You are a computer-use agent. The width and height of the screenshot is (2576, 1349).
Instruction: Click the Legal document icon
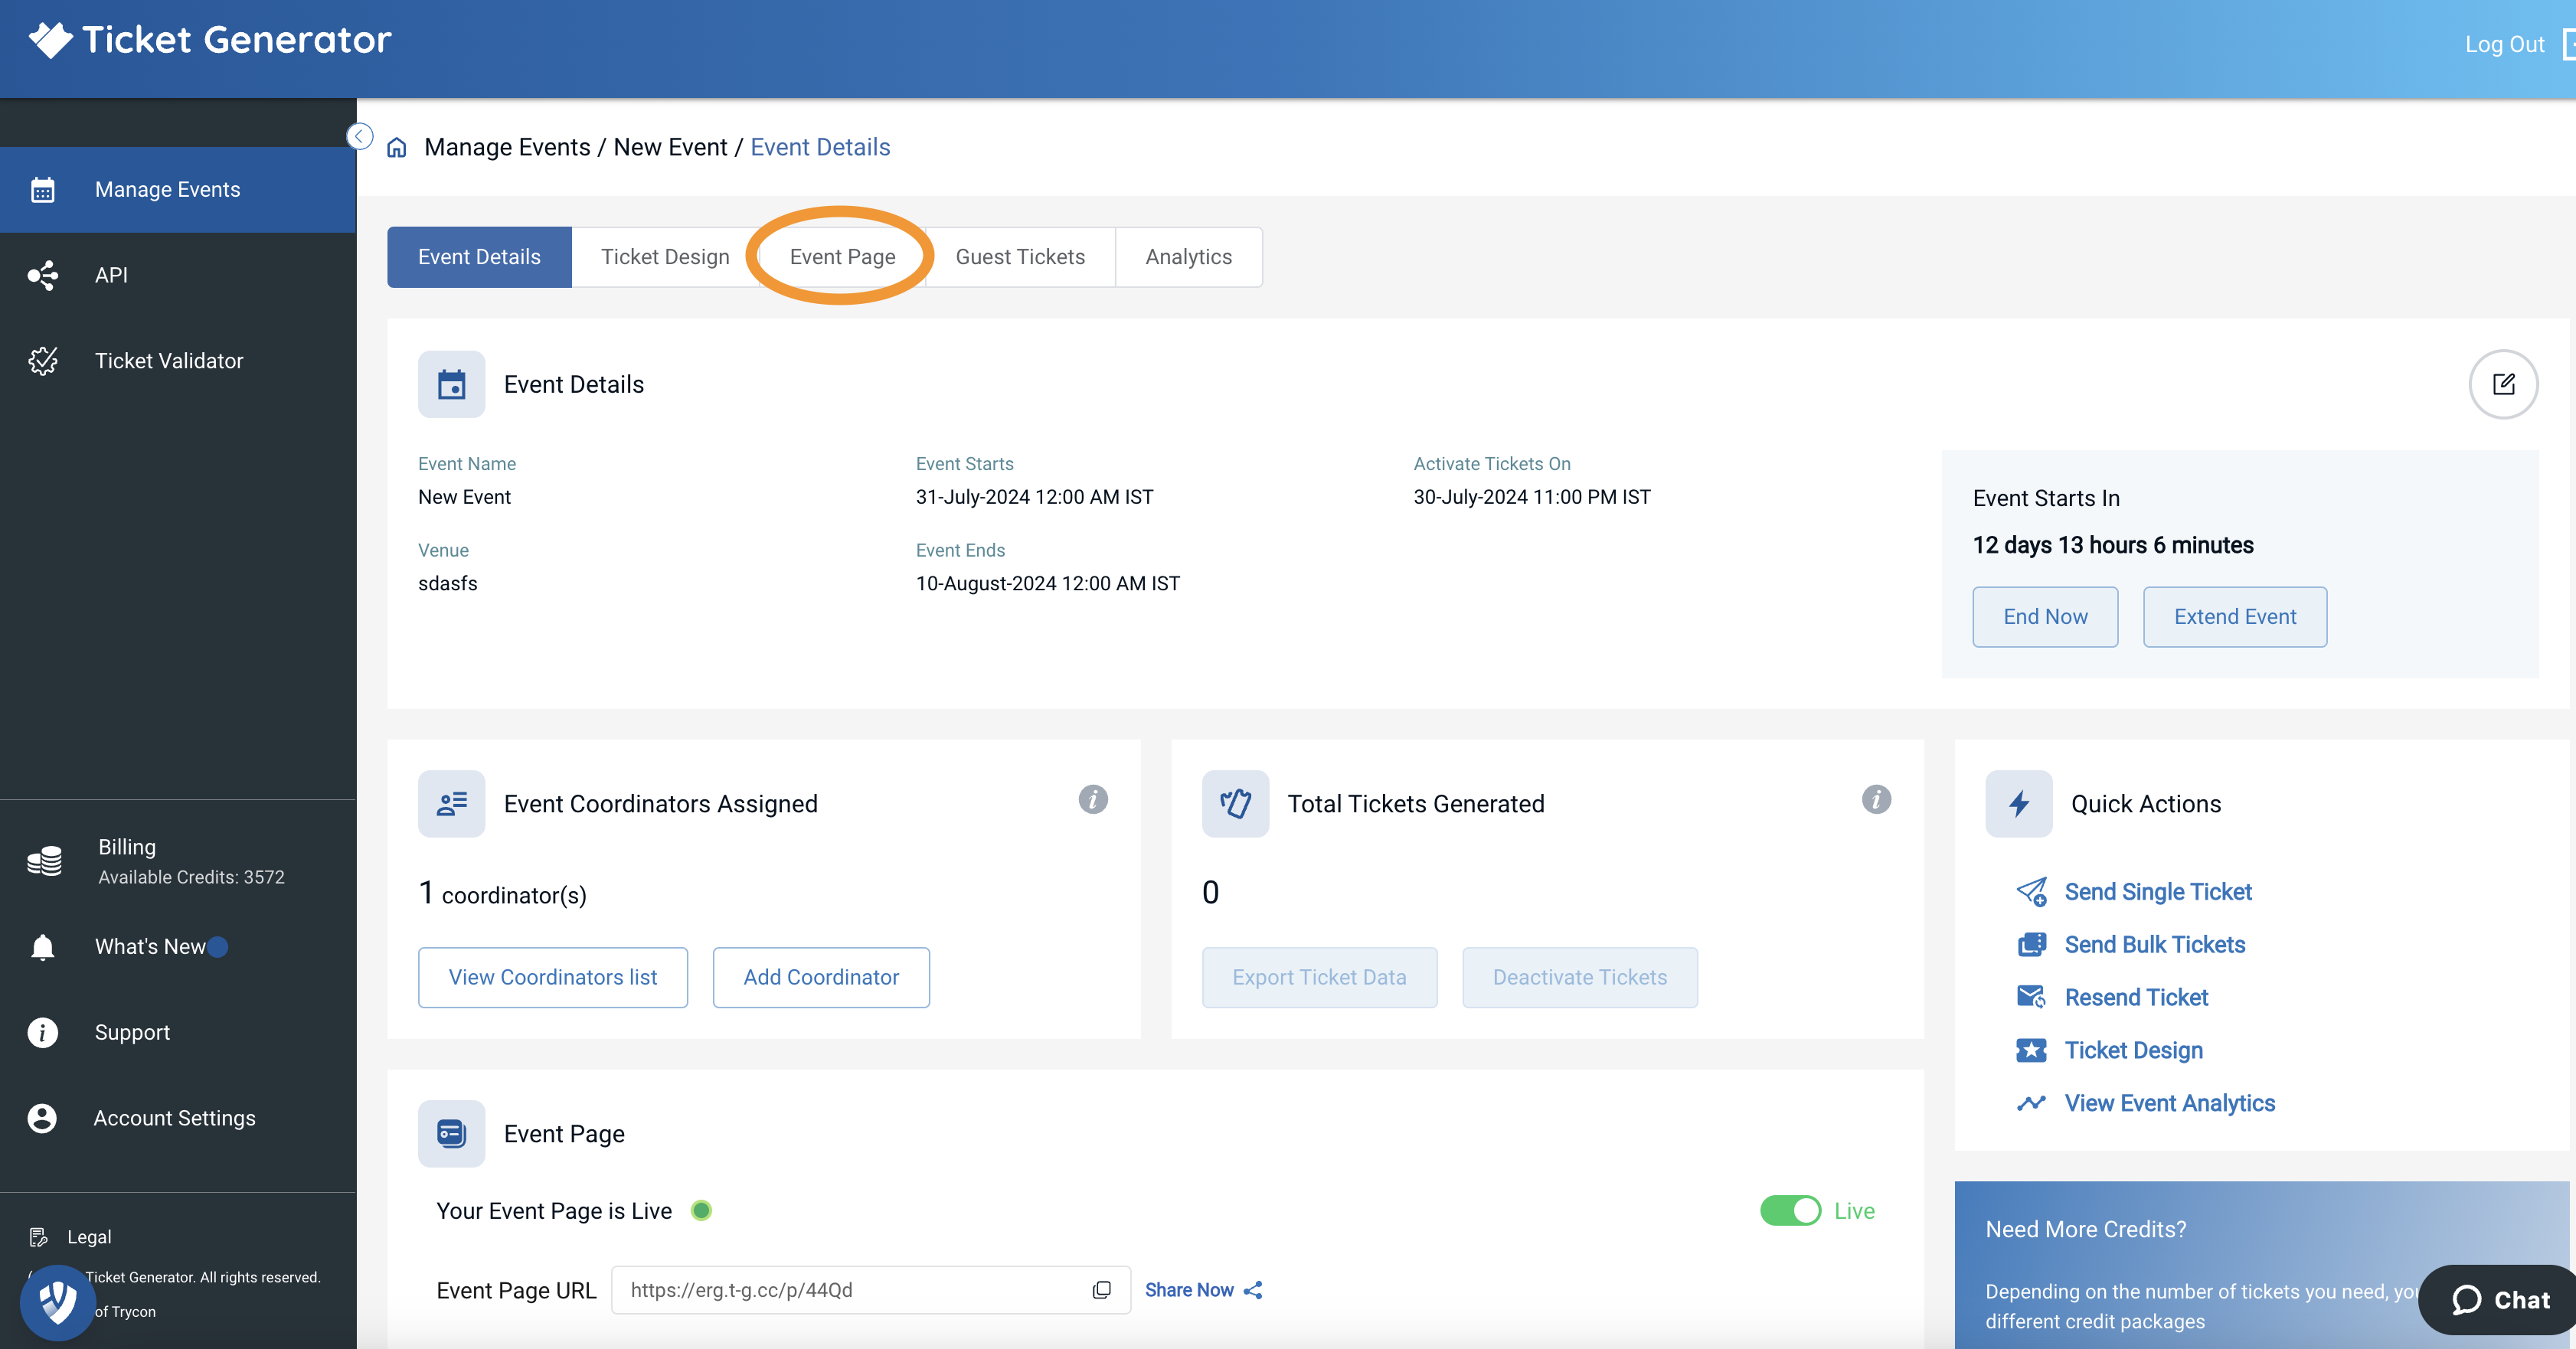click(39, 1237)
